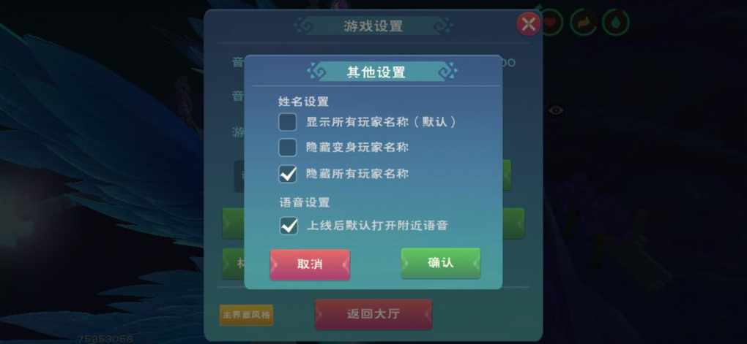
Task: Click the 语音设置 section heading
Action: 305,202
